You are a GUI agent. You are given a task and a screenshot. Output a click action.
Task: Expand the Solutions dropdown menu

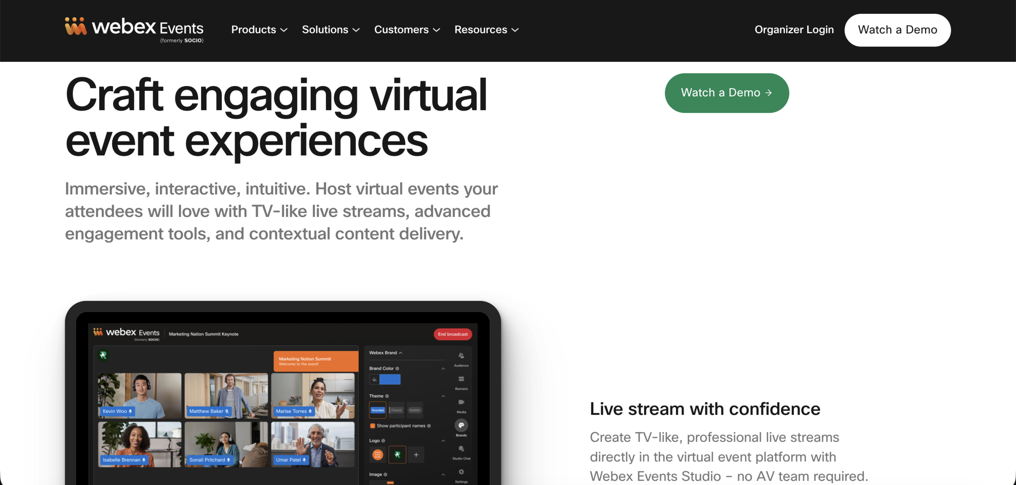[x=331, y=30]
